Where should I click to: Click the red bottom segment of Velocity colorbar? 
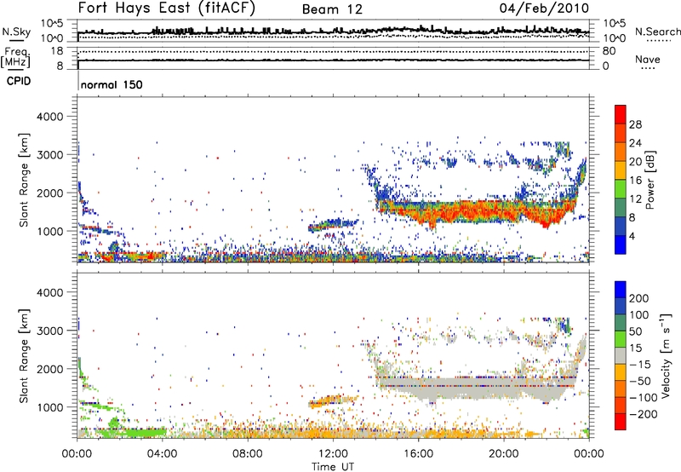point(621,422)
